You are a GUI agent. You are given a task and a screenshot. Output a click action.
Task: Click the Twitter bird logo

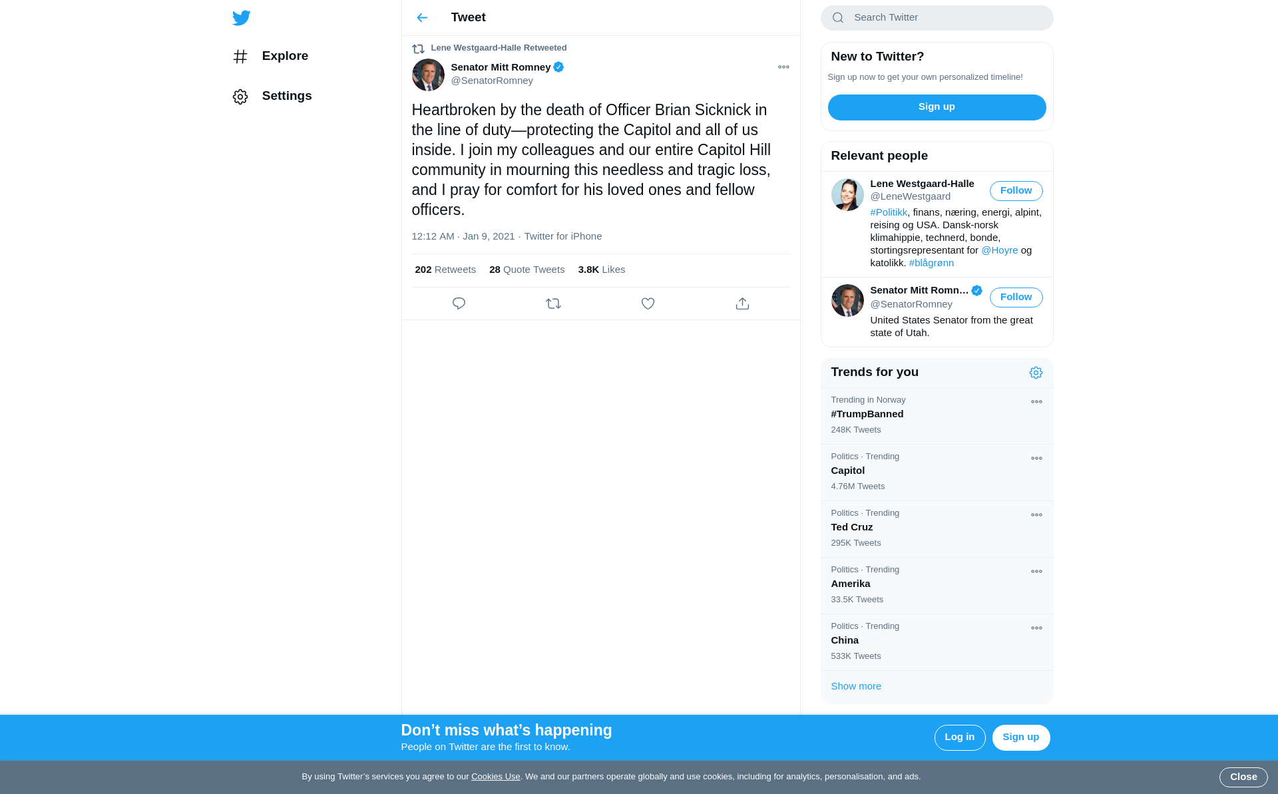click(242, 17)
